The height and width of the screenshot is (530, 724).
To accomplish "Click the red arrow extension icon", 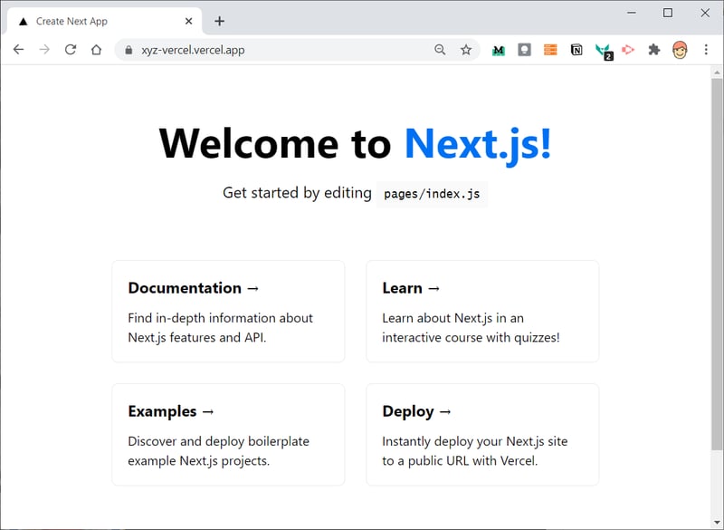I will click(628, 50).
